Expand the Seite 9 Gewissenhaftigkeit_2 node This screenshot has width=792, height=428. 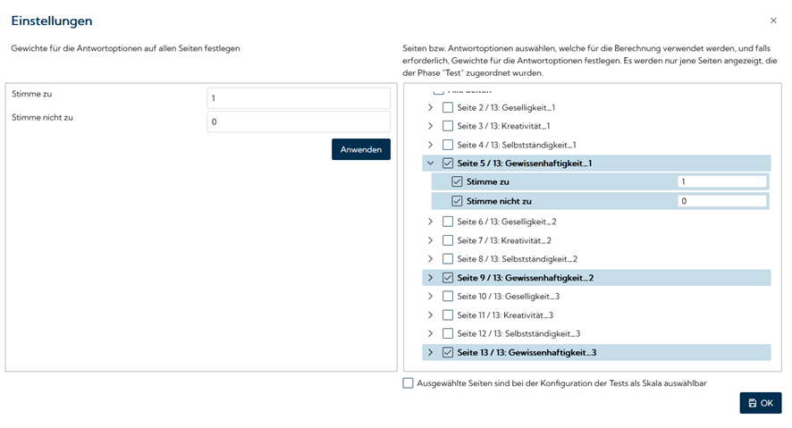[430, 278]
